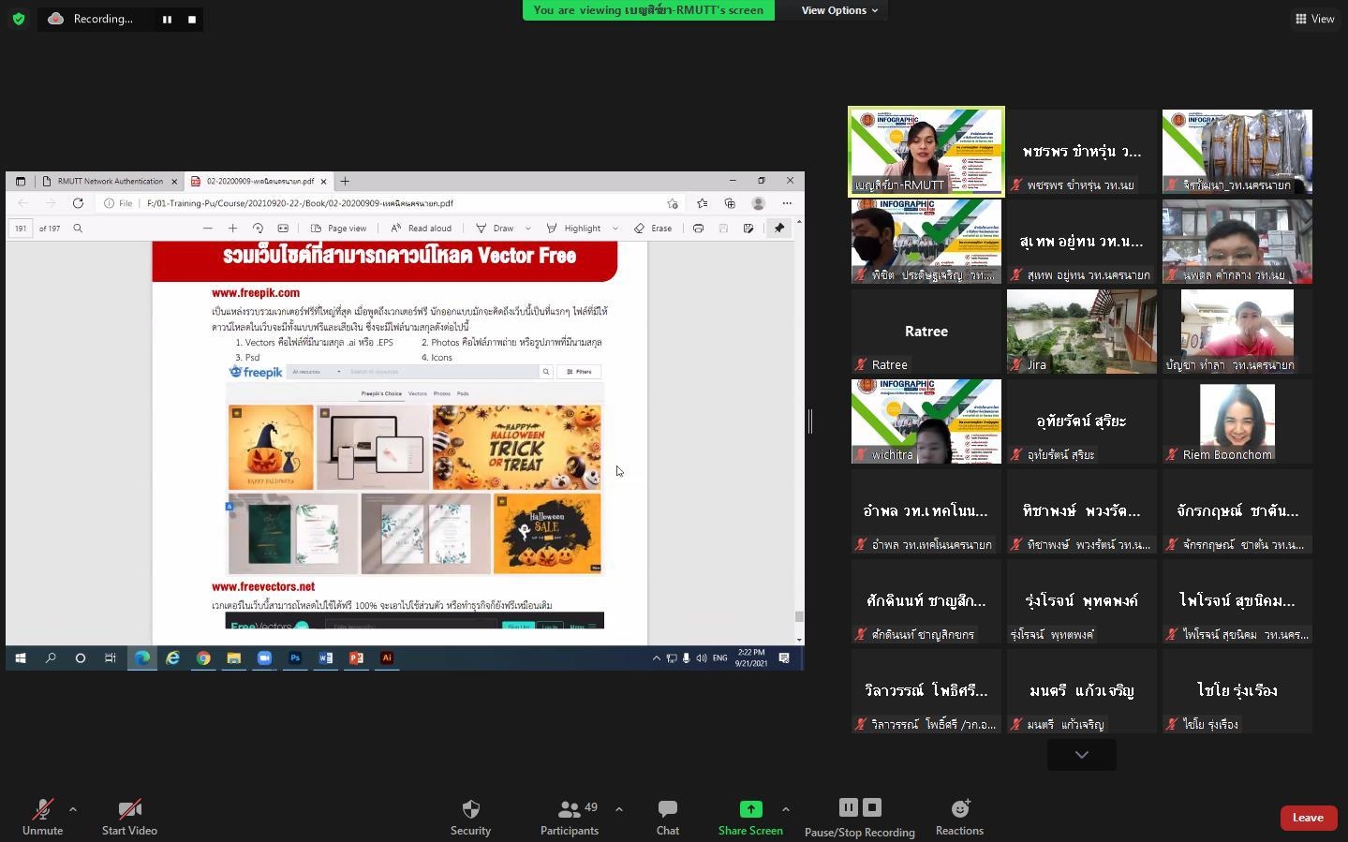Fit PDF to width
This screenshot has height=842, width=1348.
point(283,229)
